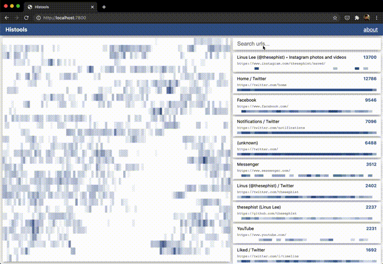
Task: Close the Histools tab
Action: coord(92,7)
